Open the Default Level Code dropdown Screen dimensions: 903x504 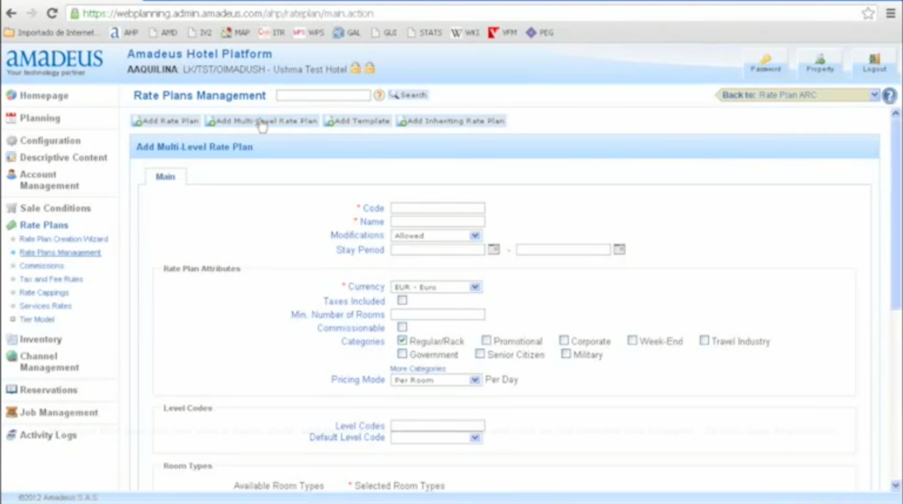pyautogui.click(x=436, y=438)
